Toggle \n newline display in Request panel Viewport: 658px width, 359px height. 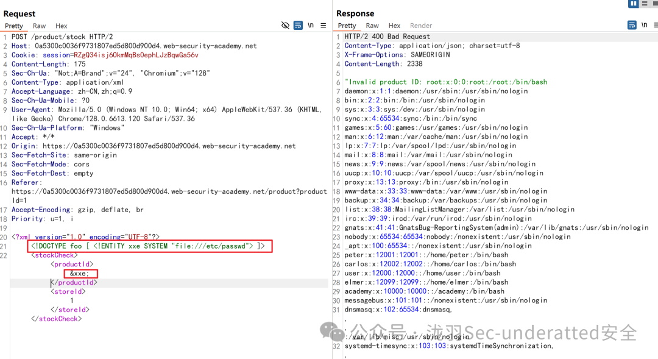(x=311, y=25)
